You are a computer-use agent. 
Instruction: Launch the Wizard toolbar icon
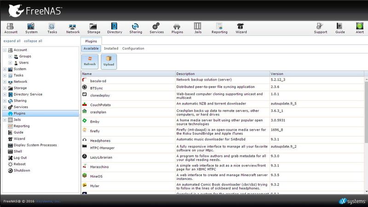[241, 29]
